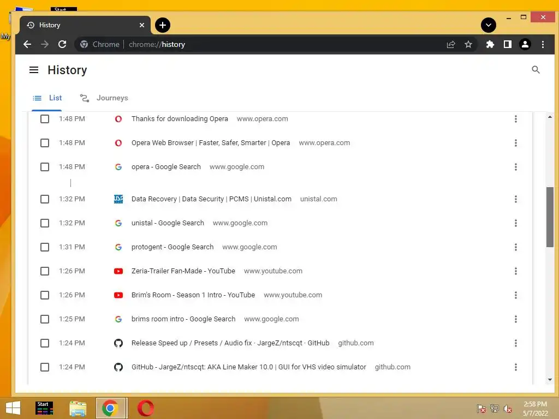Open the profile avatar menu
Viewport: 559px width, 419px height.
tap(525, 44)
